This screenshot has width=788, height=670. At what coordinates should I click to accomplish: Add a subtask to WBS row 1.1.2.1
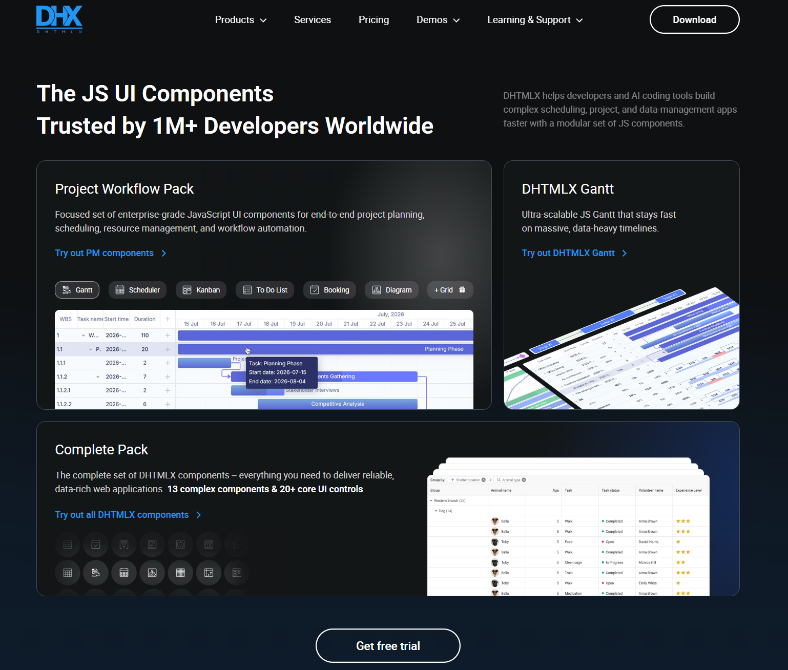[168, 390]
